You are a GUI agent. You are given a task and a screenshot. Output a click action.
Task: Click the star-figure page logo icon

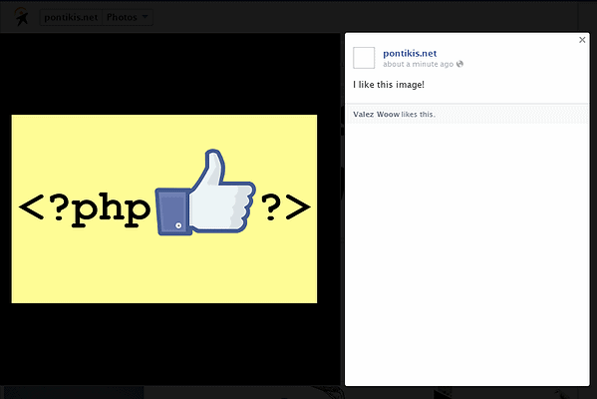pyautogui.click(x=21, y=17)
